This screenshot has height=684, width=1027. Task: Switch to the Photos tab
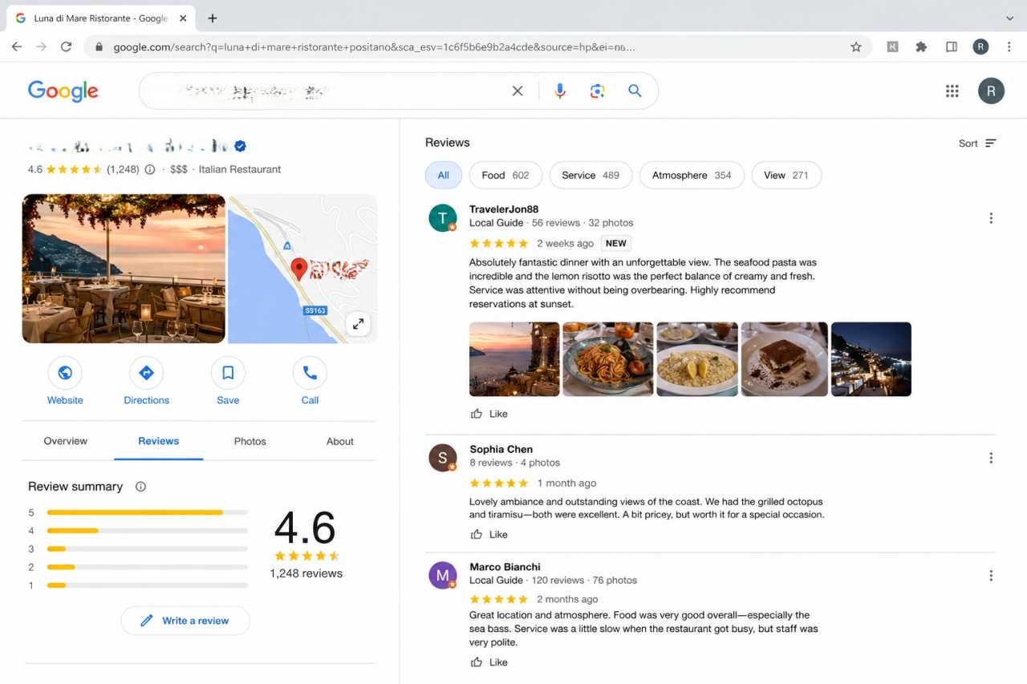[250, 441]
